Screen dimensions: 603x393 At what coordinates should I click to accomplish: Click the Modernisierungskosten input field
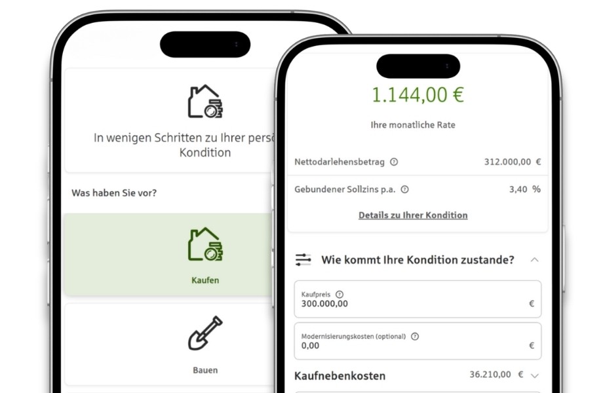point(418,341)
